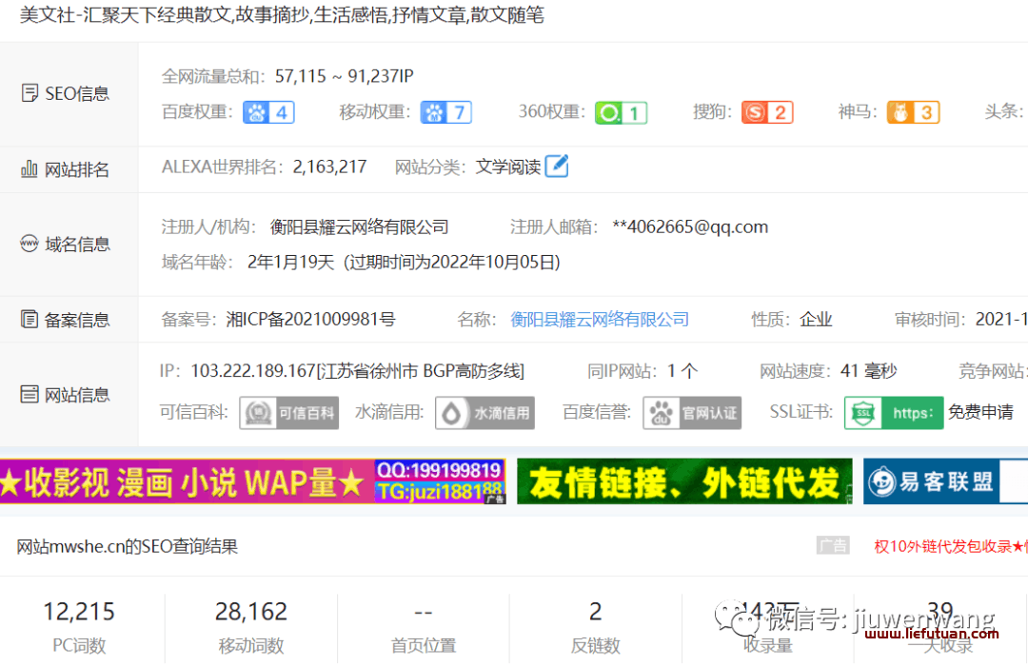This screenshot has height=667, width=1028.
Task: Click the 反链数 value 2
Action: (x=595, y=611)
